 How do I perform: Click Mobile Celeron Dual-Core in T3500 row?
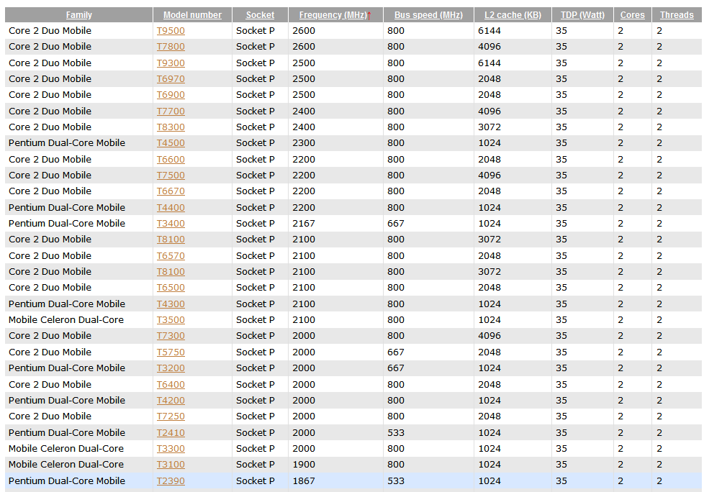(66, 320)
